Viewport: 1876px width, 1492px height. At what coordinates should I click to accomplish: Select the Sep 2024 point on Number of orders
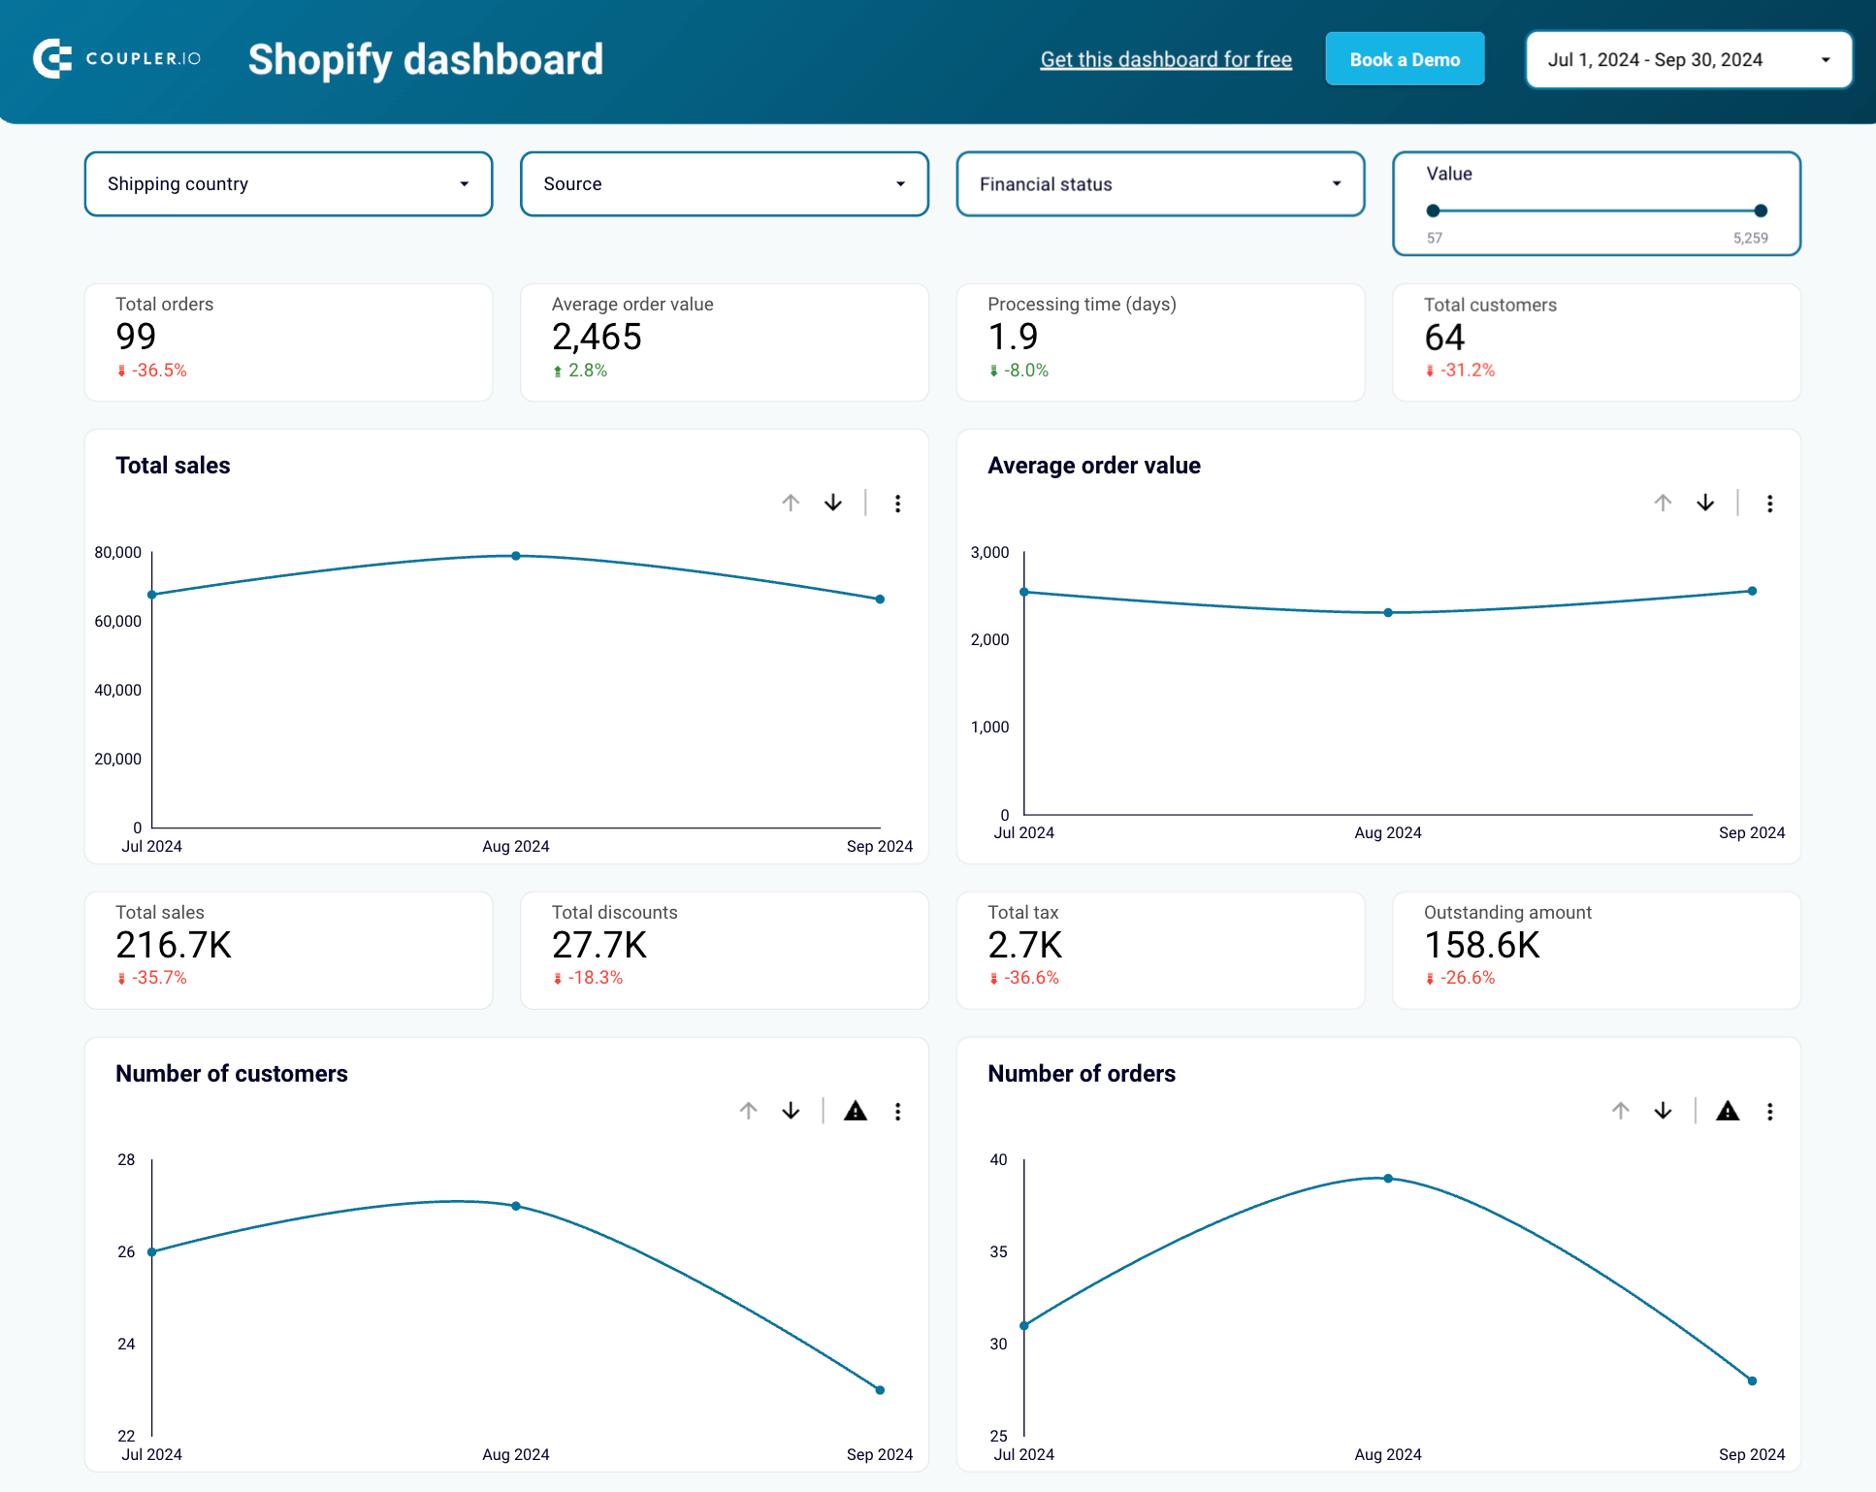click(1752, 1378)
